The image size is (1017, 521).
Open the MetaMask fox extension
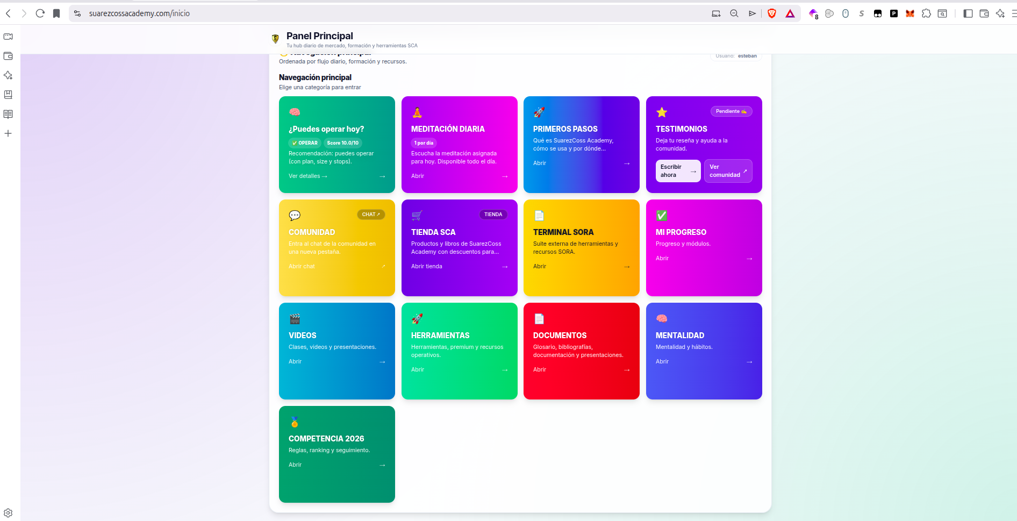click(909, 13)
